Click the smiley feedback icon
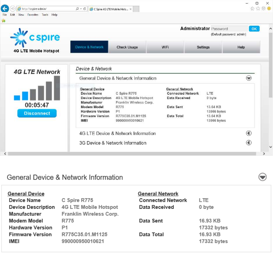 269,8
